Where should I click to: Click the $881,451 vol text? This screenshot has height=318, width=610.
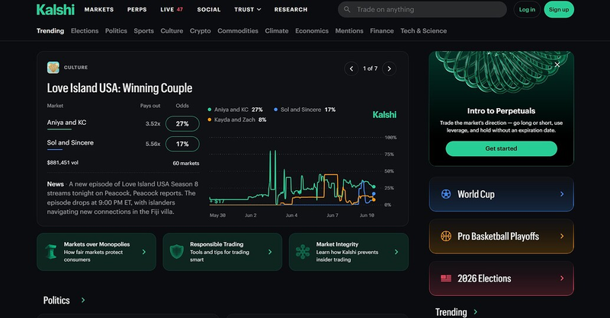pos(63,162)
